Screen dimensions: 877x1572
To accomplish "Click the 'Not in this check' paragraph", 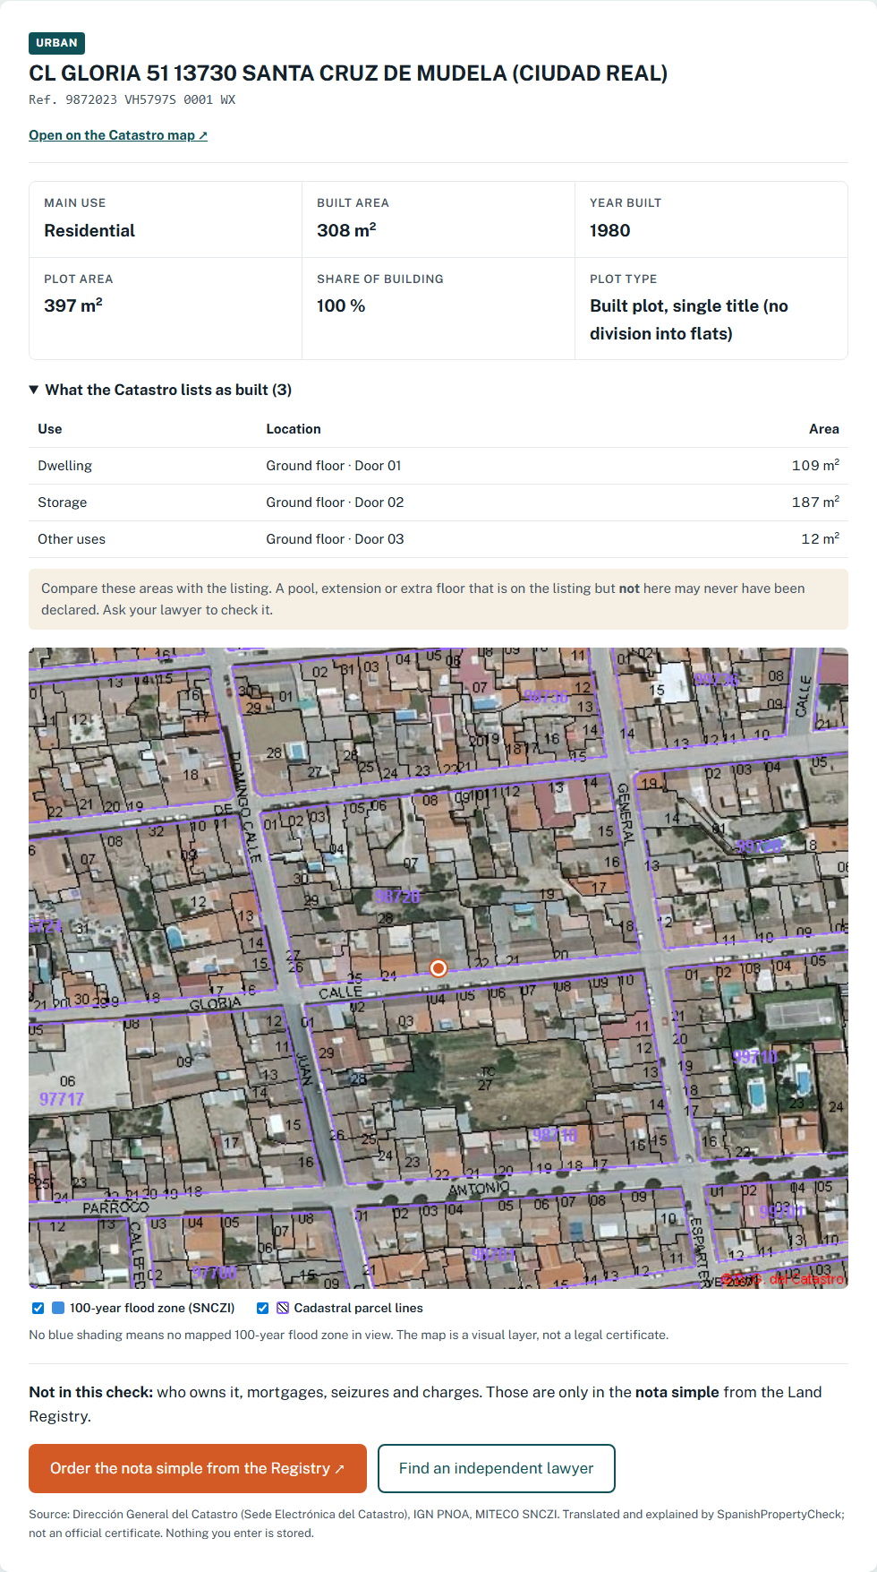I will 425,1404.
